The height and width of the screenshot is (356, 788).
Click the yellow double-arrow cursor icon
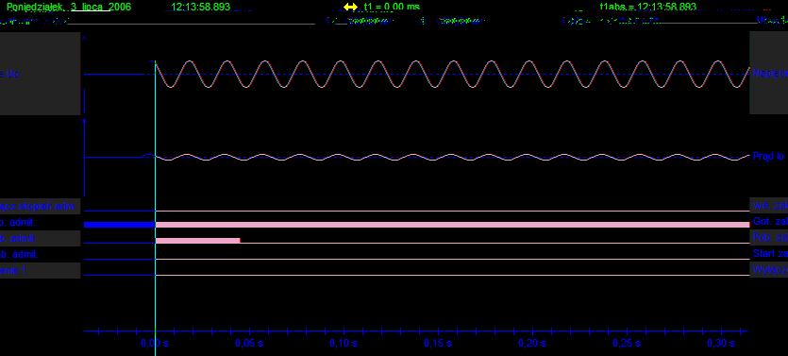coord(350,7)
